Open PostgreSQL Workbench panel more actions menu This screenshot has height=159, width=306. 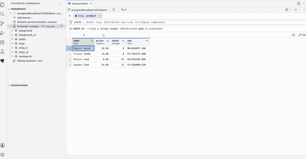pos(61,3)
